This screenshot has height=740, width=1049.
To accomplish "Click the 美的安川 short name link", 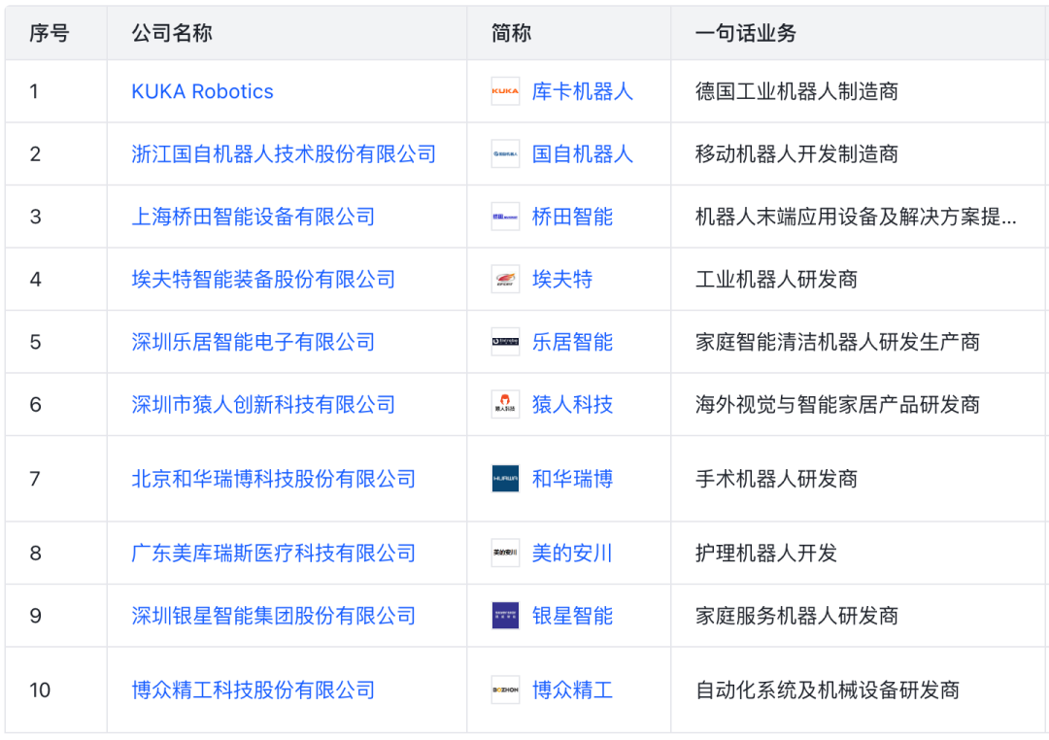I will pos(572,554).
